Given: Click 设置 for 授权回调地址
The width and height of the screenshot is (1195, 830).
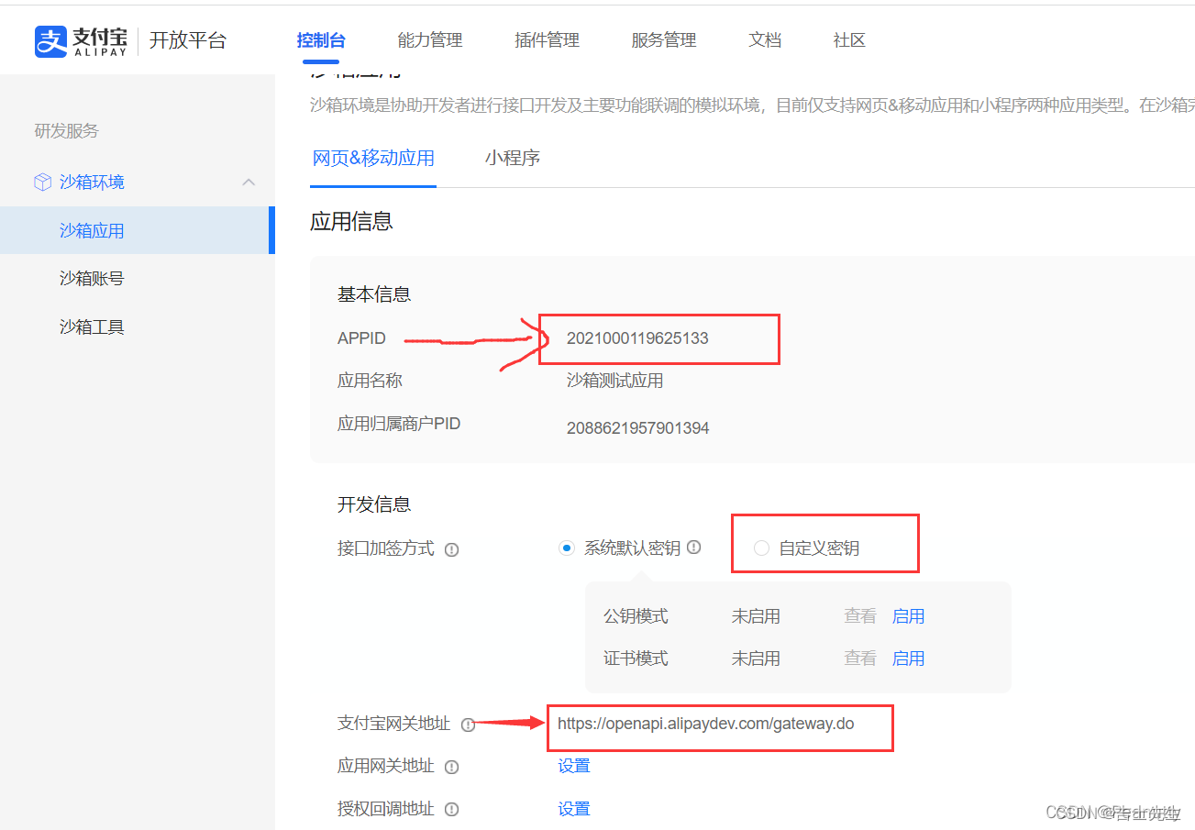Looking at the screenshot, I should 574,808.
